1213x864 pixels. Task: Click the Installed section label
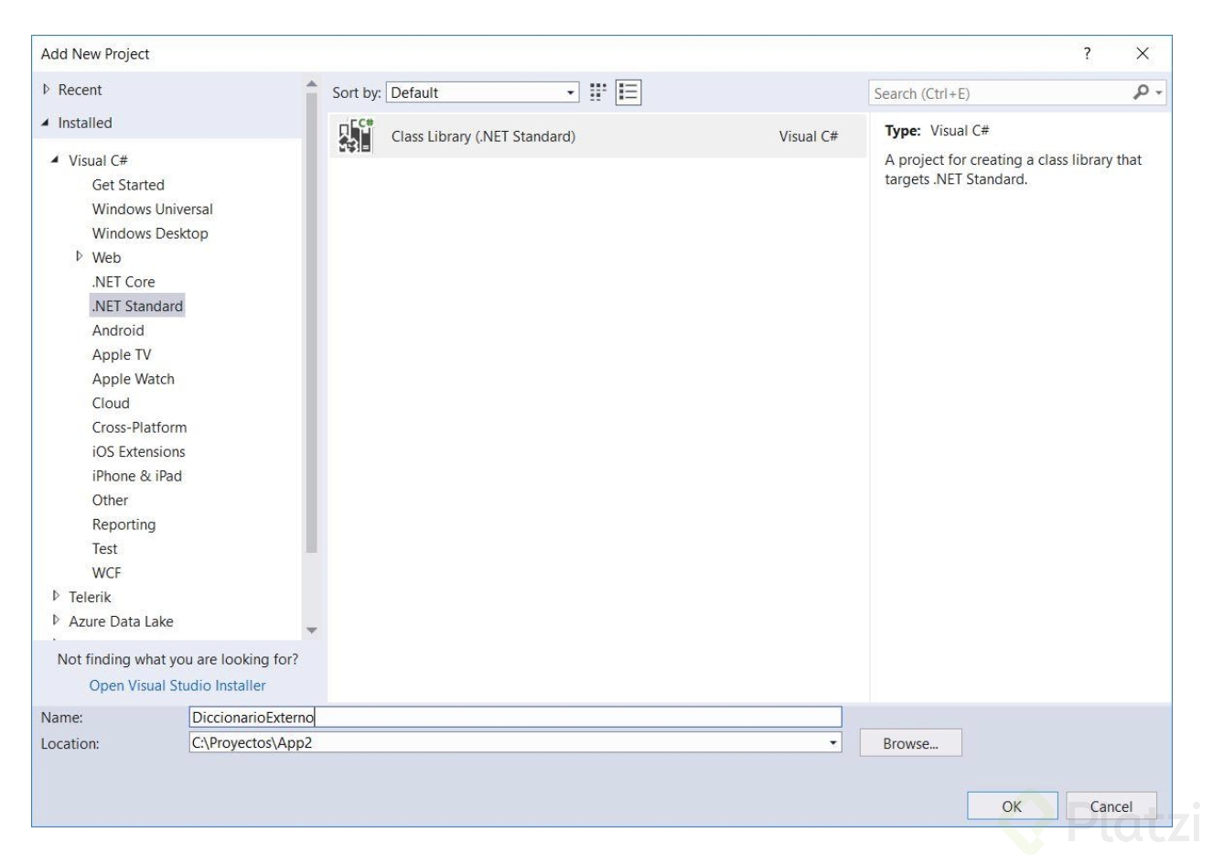(x=85, y=123)
